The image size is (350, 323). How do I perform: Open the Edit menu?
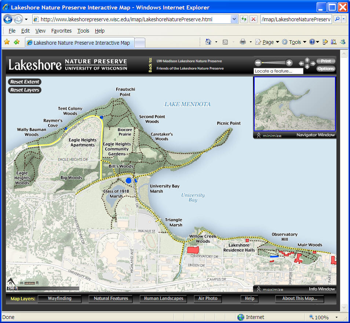tap(25, 31)
